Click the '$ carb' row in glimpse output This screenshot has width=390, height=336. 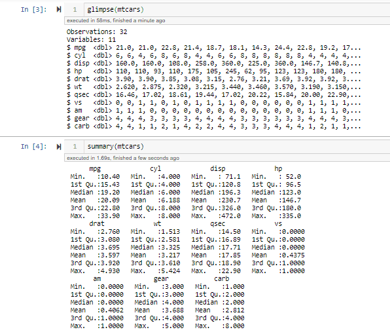point(213,126)
